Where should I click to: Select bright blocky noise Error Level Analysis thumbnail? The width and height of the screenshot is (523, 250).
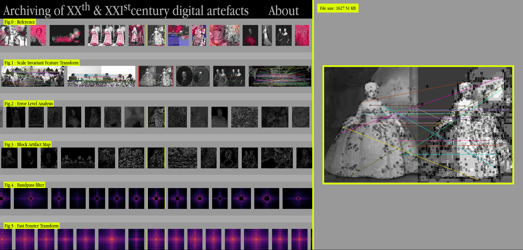point(244,117)
